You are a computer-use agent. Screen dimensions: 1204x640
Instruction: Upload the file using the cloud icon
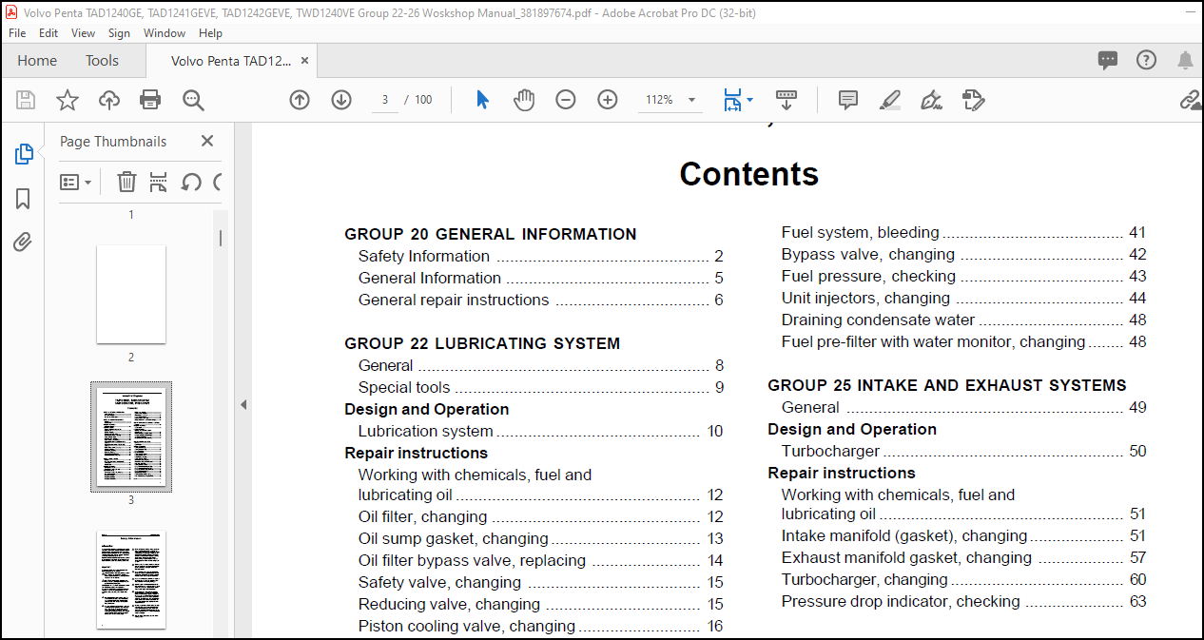109,100
